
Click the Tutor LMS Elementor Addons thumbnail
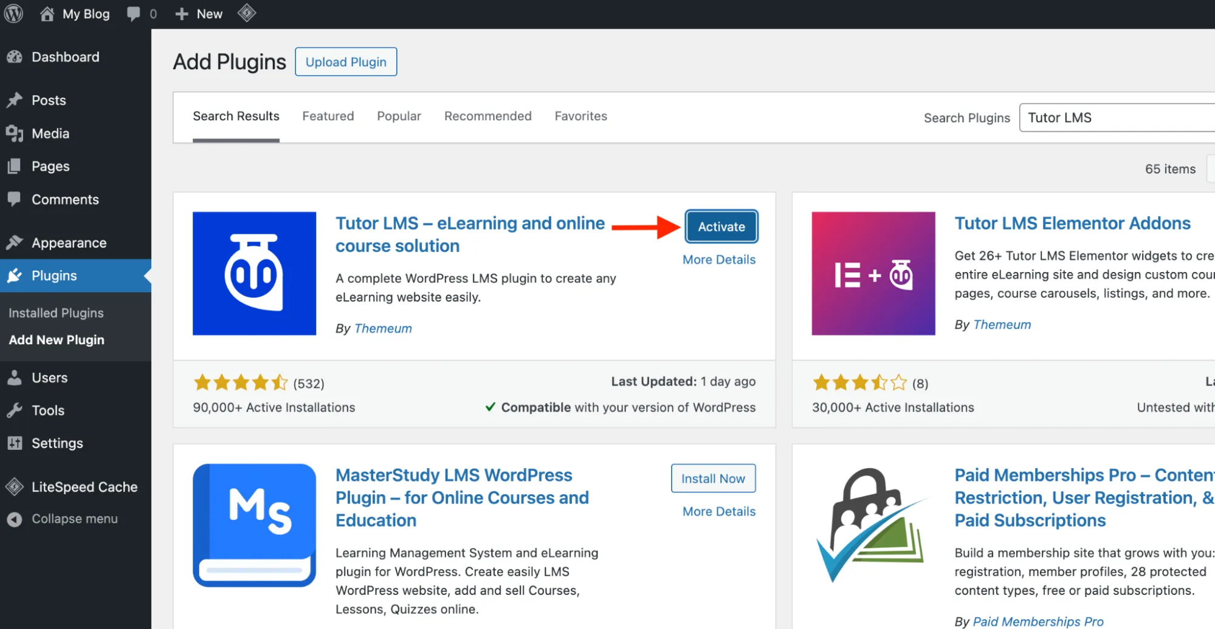[873, 273]
